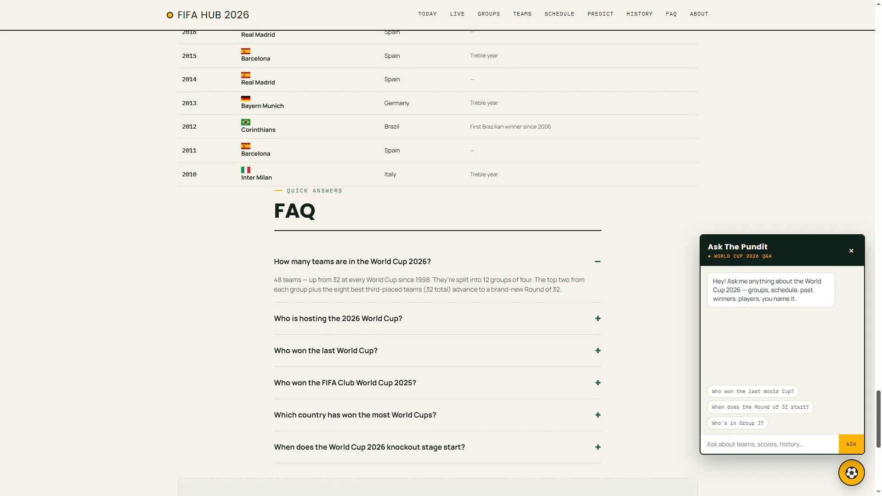The image size is (882, 496).
Task: Click the Real Madrid name in 2014 row
Action: [258, 83]
